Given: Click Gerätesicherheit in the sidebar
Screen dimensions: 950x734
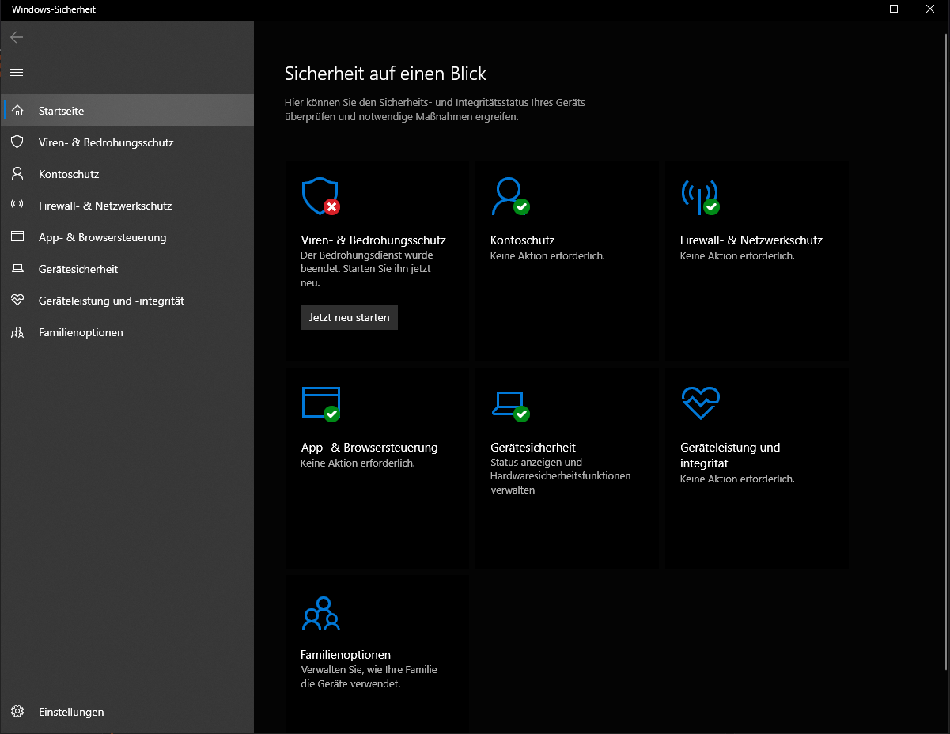Looking at the screenshot, I should [x=78, y=269].
